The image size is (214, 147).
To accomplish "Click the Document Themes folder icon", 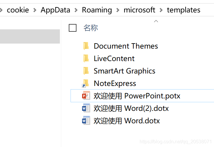I will pos(86,46).
